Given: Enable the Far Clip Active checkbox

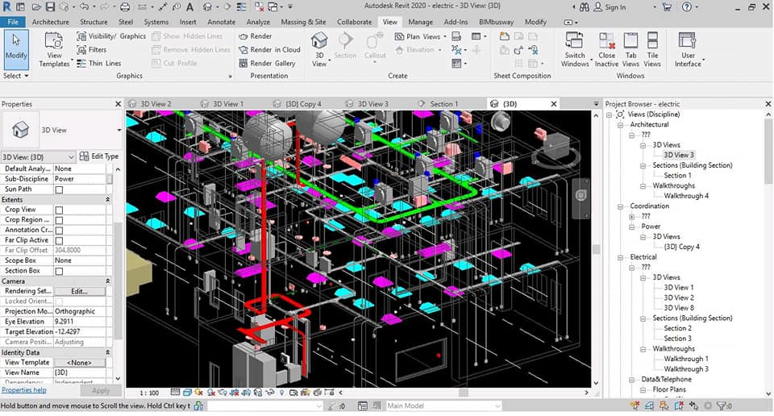Looking at the screenshot, I should tap(59, 240).
